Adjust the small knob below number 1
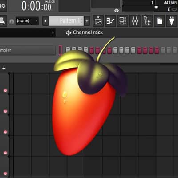The image size is (178, 178). click(156, 8)
